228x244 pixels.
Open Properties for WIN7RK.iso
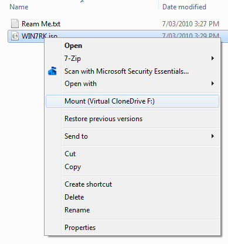[132, 228]
